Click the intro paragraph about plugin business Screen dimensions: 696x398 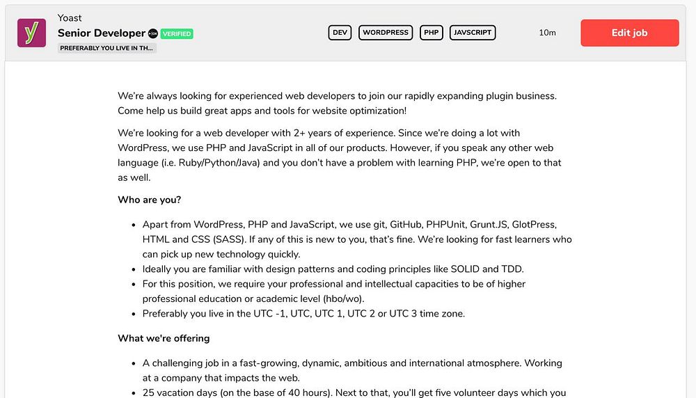[337, 103]
